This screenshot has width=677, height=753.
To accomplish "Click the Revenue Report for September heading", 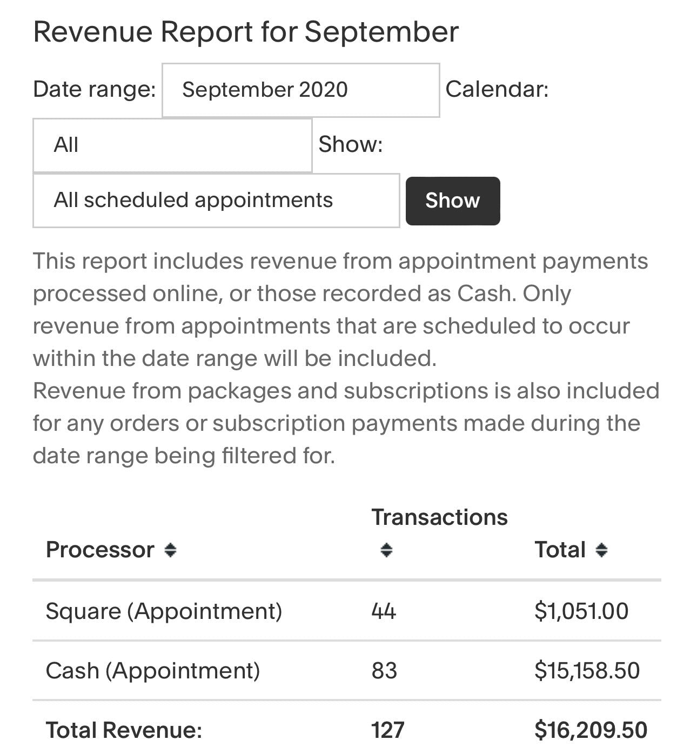I will [x=246, y=32].
